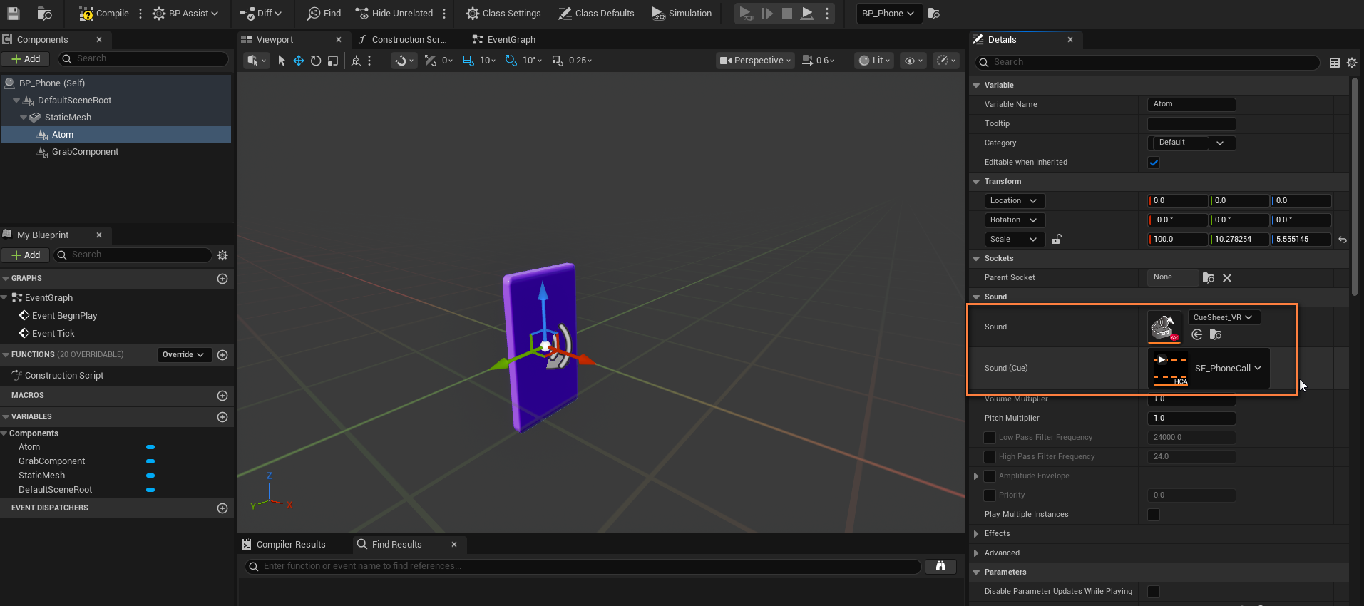Screen dimensions: 1364x606
Task: Open Construction Script function
Action: 64,376
